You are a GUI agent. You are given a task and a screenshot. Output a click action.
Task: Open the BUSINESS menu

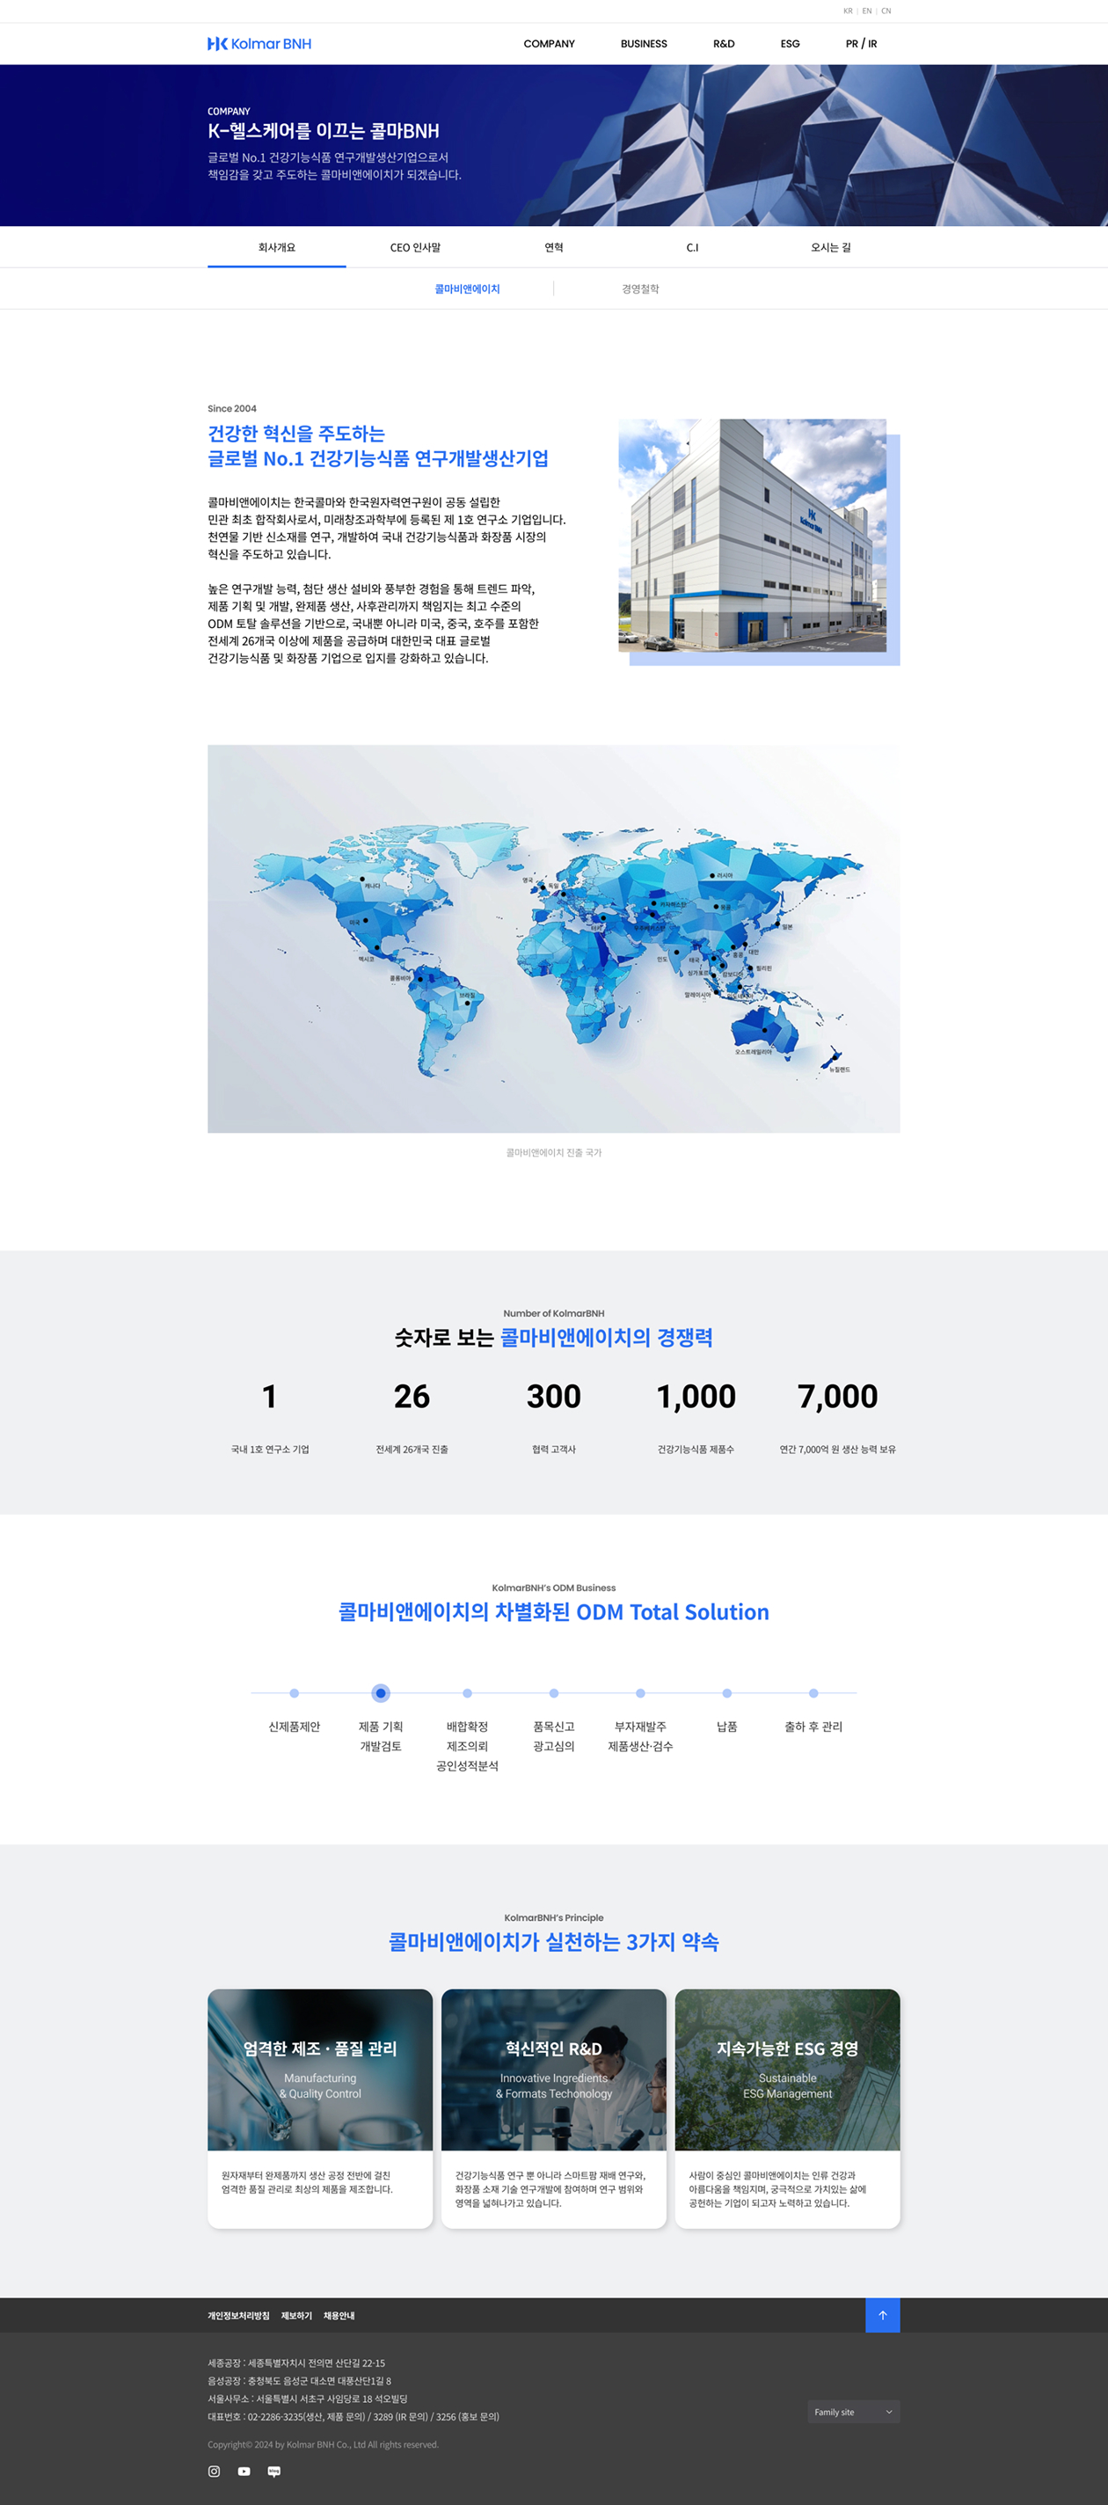pyautogui.click(x=644, y=44)
